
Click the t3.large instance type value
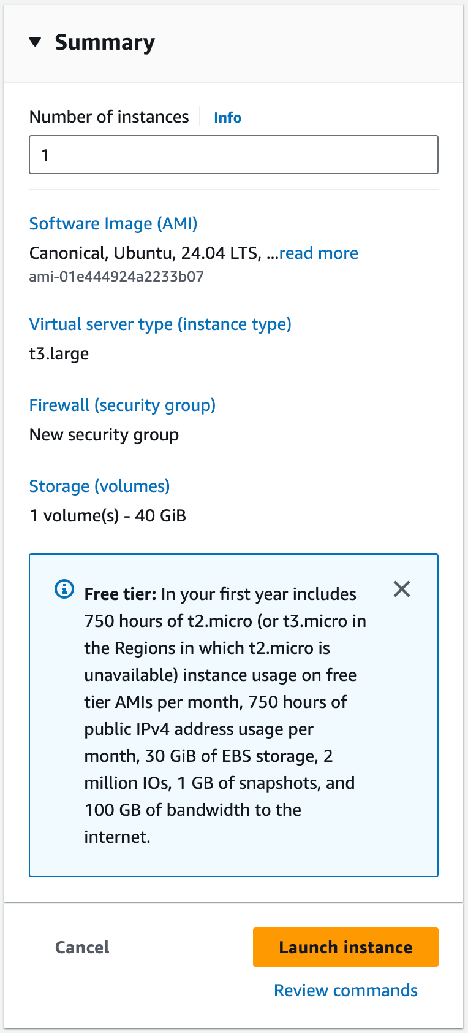(59, 354)
